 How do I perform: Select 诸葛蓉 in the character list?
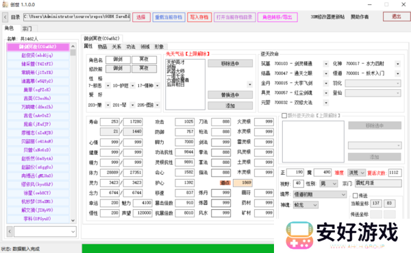(38, 82)
